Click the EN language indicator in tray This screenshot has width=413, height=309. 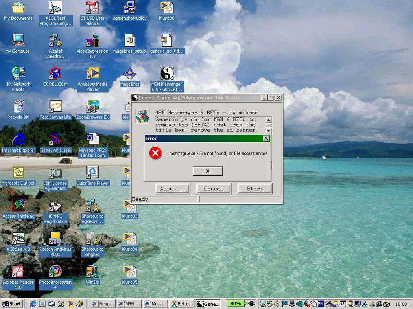321,304
